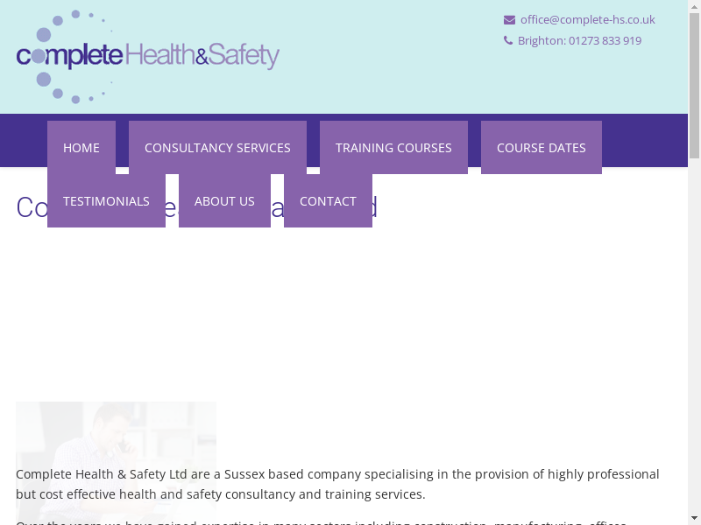Open the Consultancy Services menu
This screenshot has height=525, width=701.
coord(217,148)
